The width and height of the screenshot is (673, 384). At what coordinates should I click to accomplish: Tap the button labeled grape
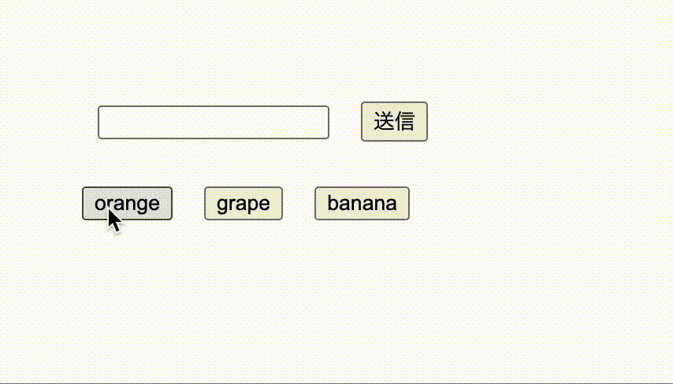click(x=244, y=203)
